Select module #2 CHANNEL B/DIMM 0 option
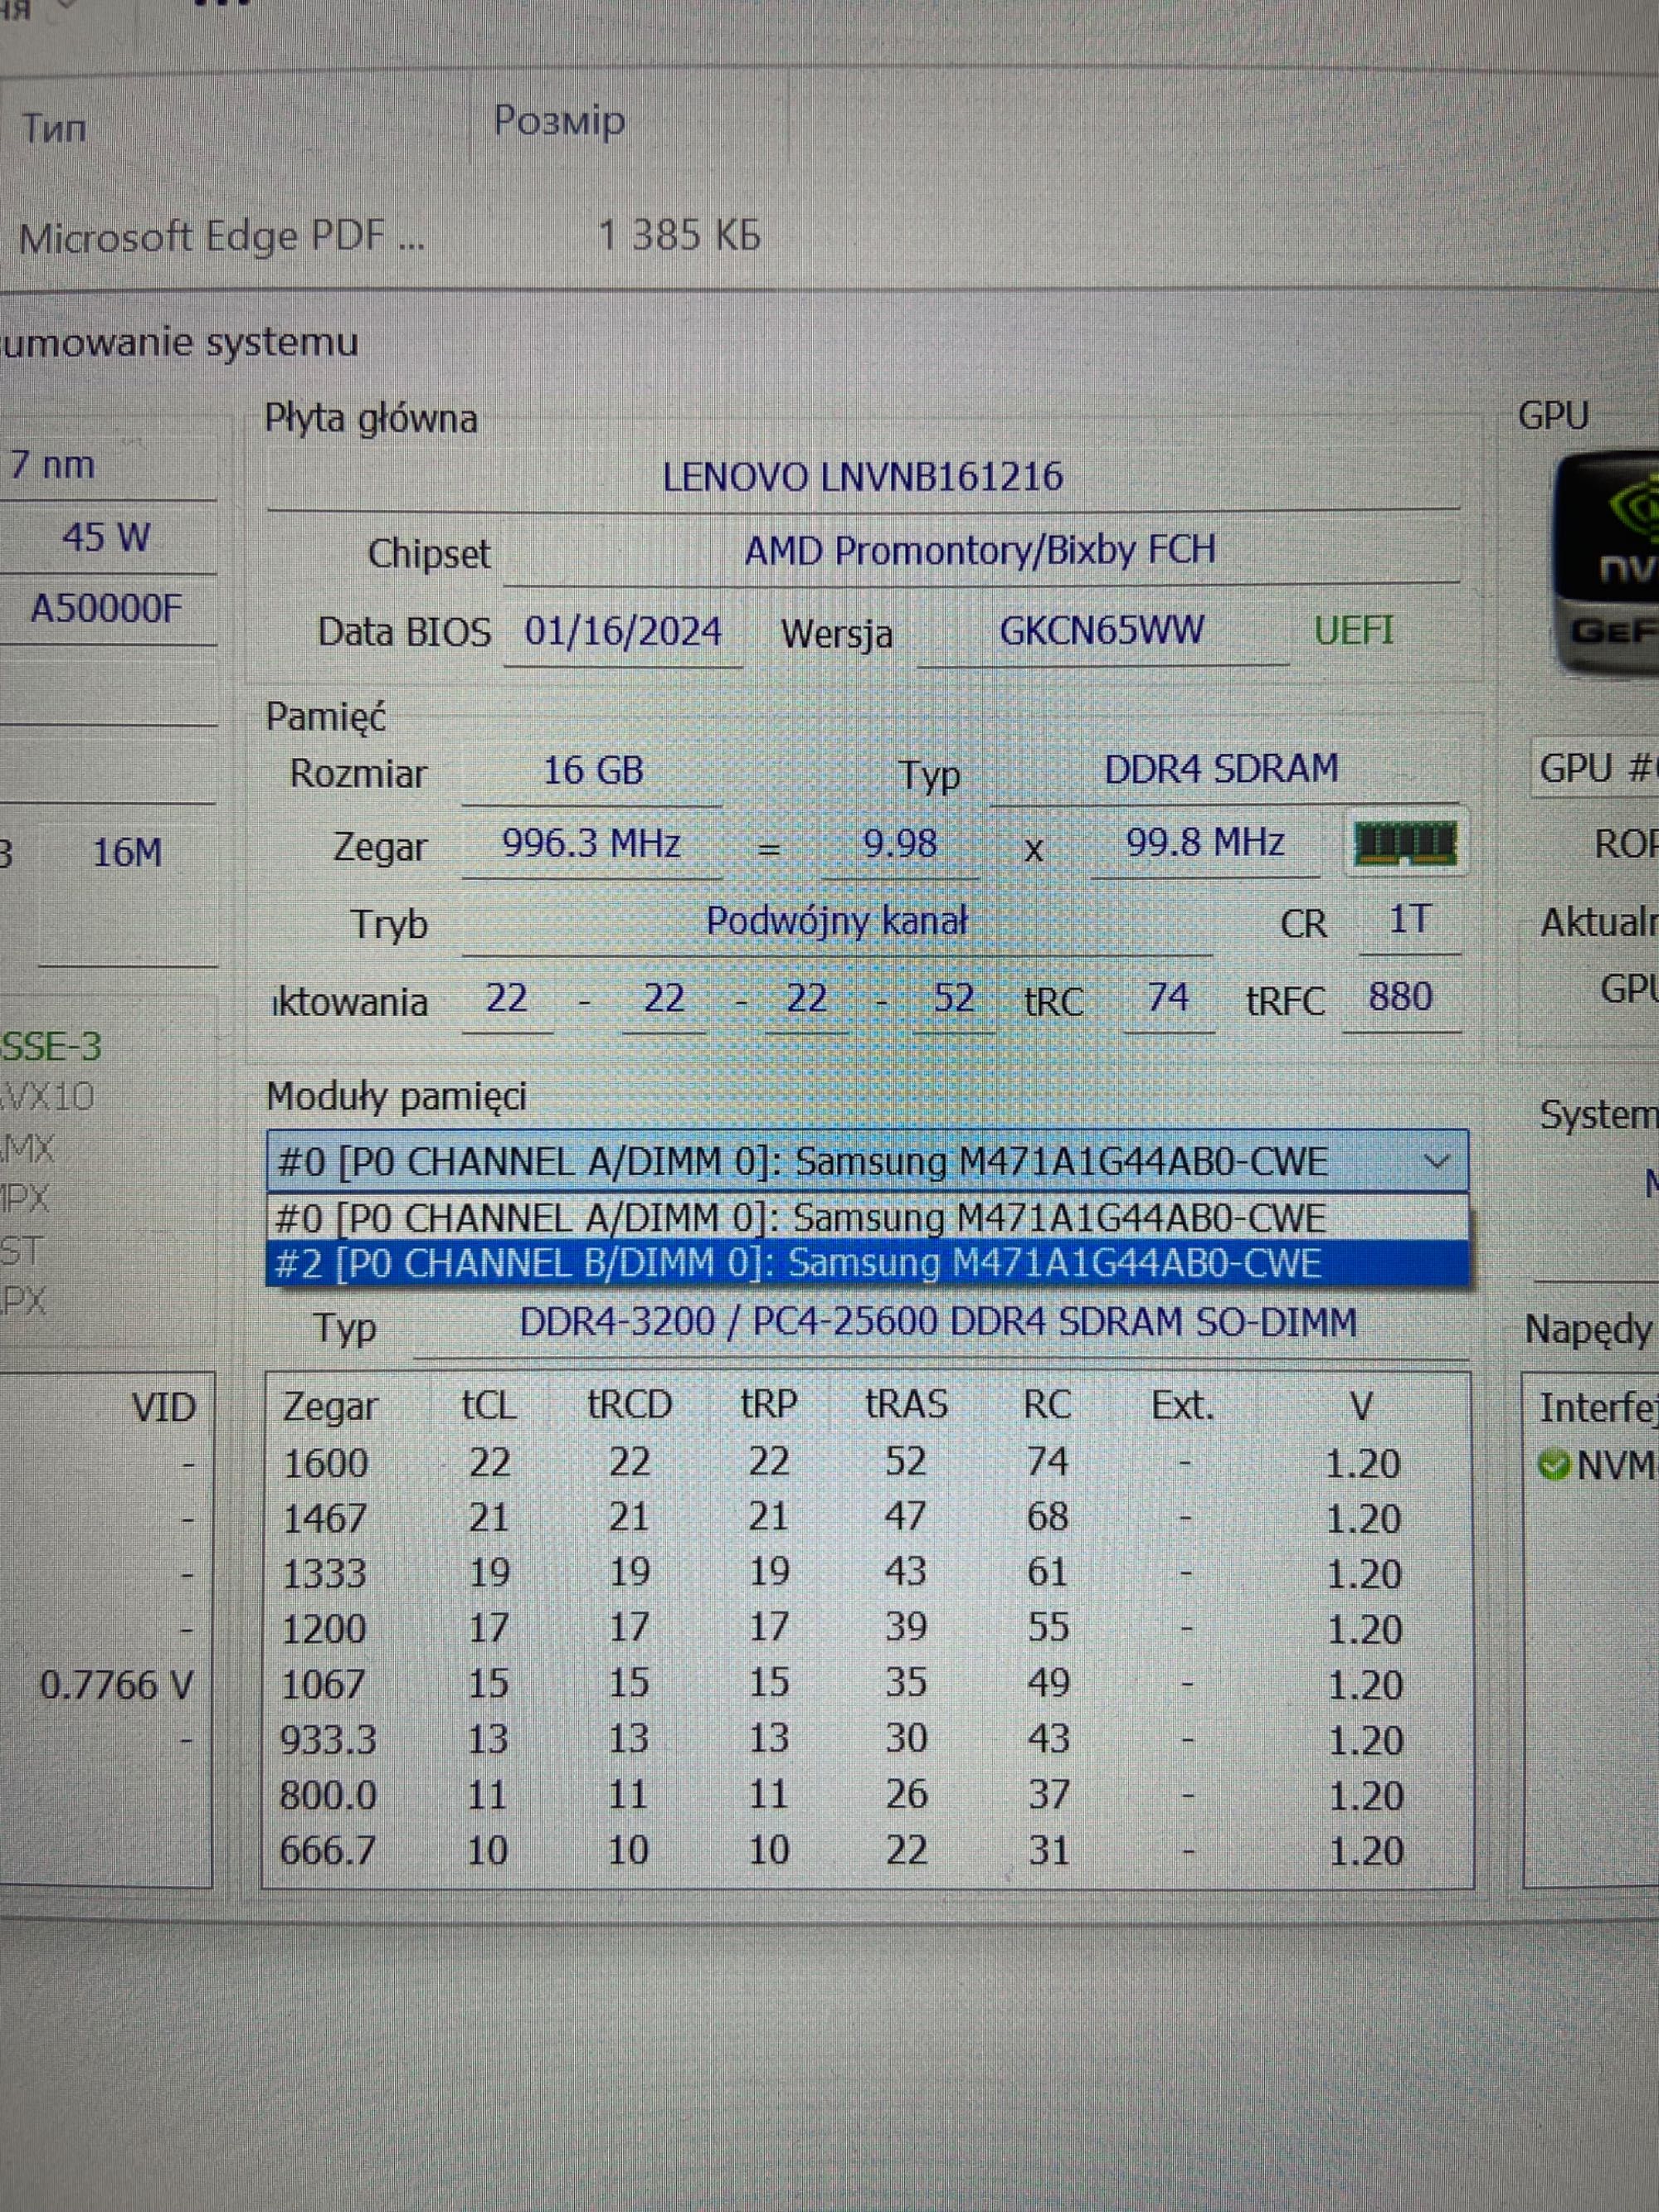The width and height of the screenshot is (1659, 2212). pyautogui.click(x=867, y=1263)
